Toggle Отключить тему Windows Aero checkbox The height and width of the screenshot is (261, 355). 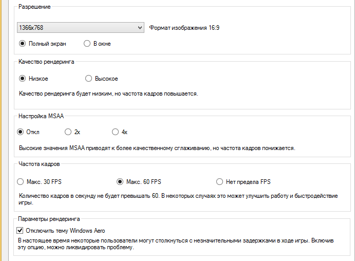coord(21,231)
